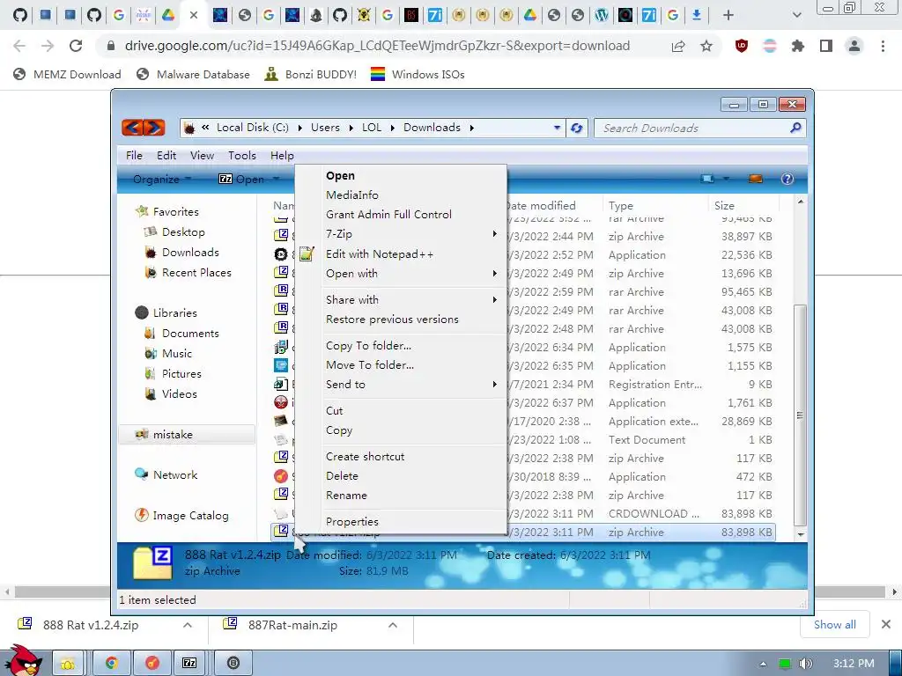Image resolution: width=902 pixels, height=676 pixels.
Task: Open Bonzi BUDDY! bookmark
Action: [311, 74]
